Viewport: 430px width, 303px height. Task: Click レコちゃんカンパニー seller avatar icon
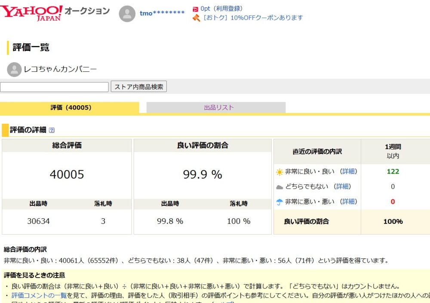pyautogui.click(x=14, y=69)
